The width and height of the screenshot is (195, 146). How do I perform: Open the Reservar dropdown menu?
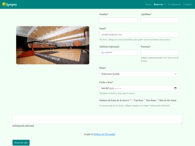pyautogui.click(x=160, y=4)
